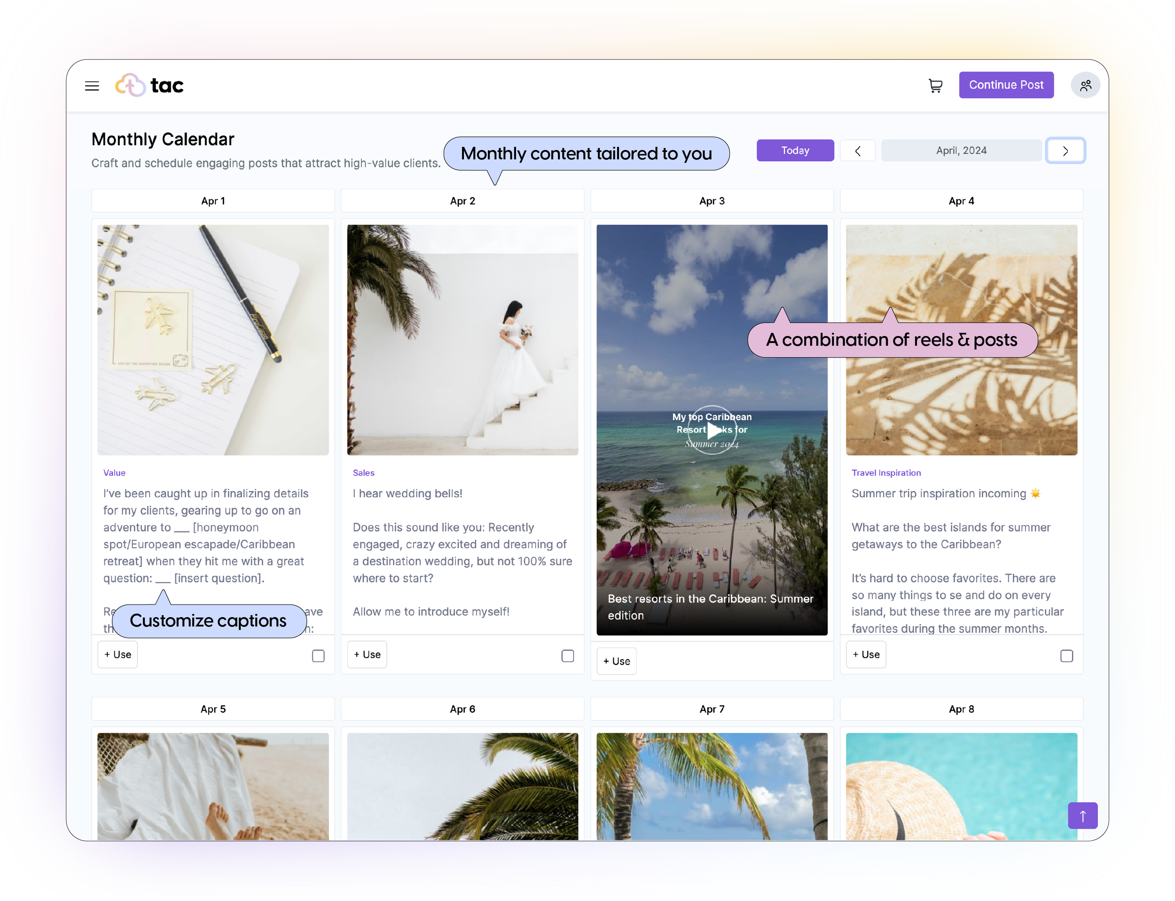Select the Apr 7 date header
Viewport: 1175px width, 901px height.
point(712,709)
